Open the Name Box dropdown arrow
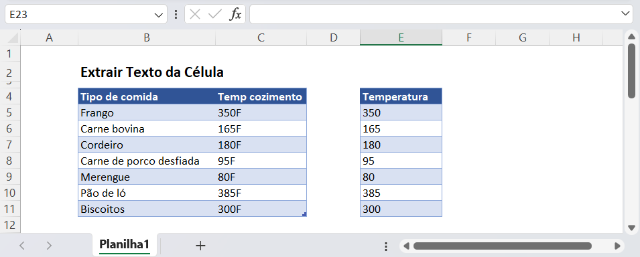Viewport: 640px width, 257px height. point(158,15)
